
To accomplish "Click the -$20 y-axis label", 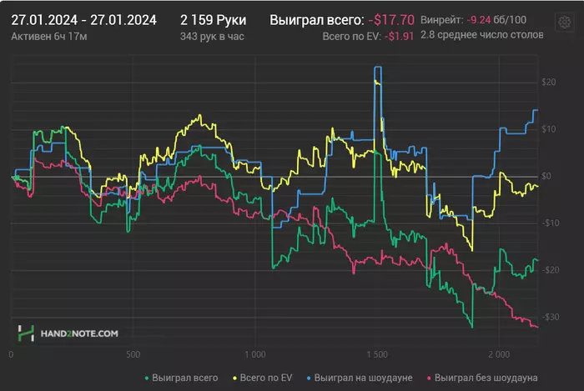I will [x=550, y=270].
